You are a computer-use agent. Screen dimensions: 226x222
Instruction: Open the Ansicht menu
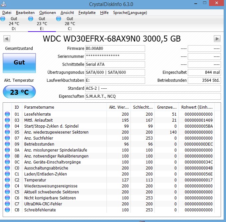point(67,13)
